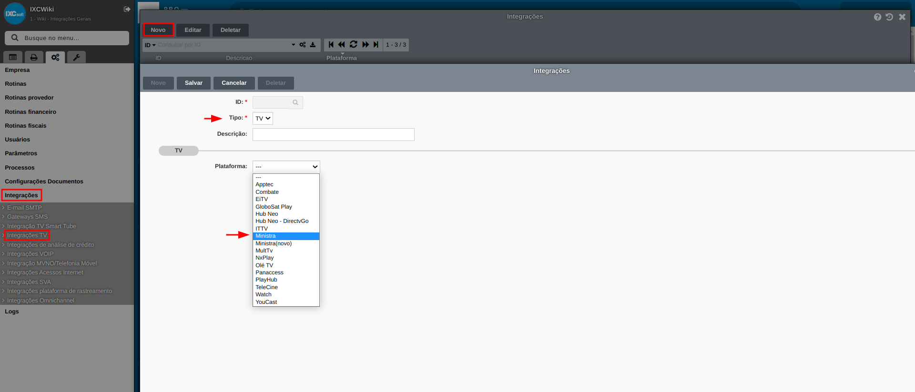Open the Rotinas menu

(16, 84)
